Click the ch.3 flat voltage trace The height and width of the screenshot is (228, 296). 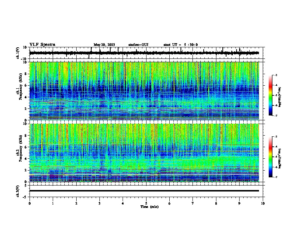144,191
